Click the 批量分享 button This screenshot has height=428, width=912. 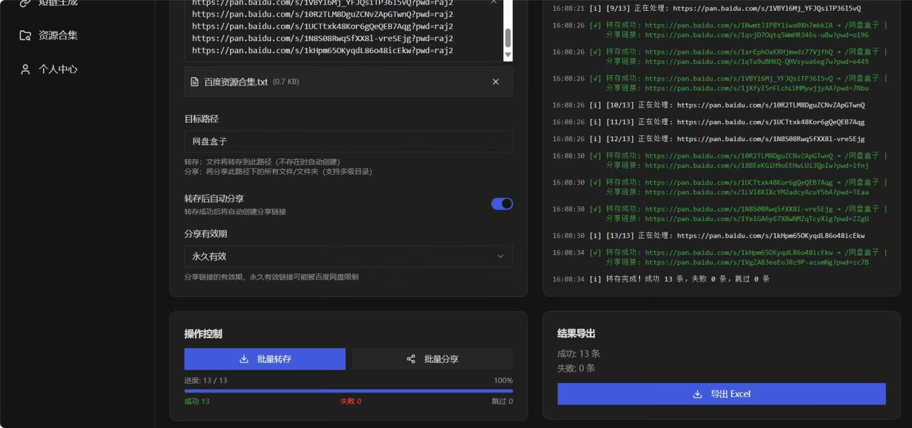point(433,359)
